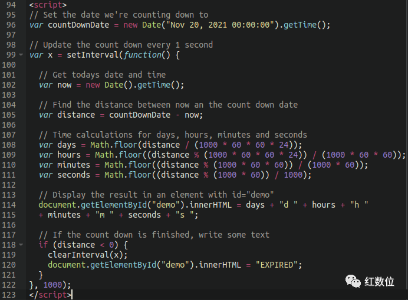The width and height of the screenshot is (408, 300).
Task: Click the closing </script> tag
Action: 51,295
